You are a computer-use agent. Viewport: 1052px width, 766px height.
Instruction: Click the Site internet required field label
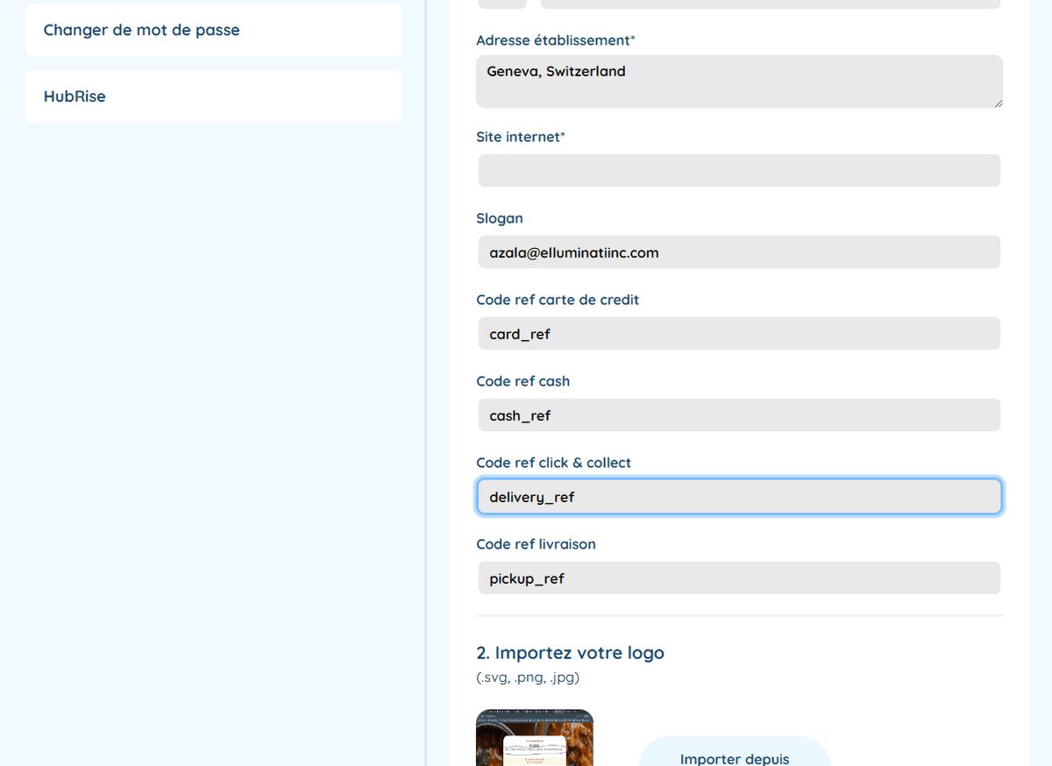click(521, 137)
